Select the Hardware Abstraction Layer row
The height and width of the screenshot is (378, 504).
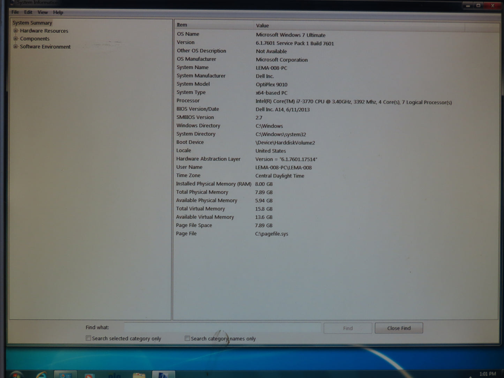[208, 159]
